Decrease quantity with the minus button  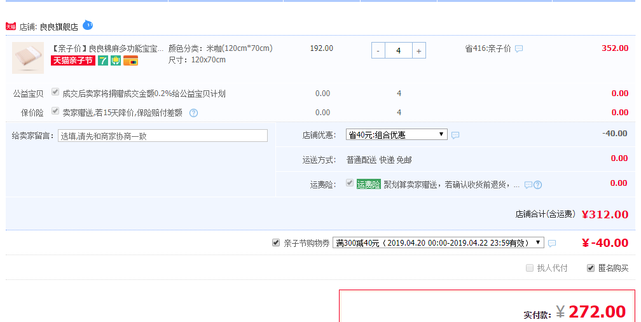[378, 51]
